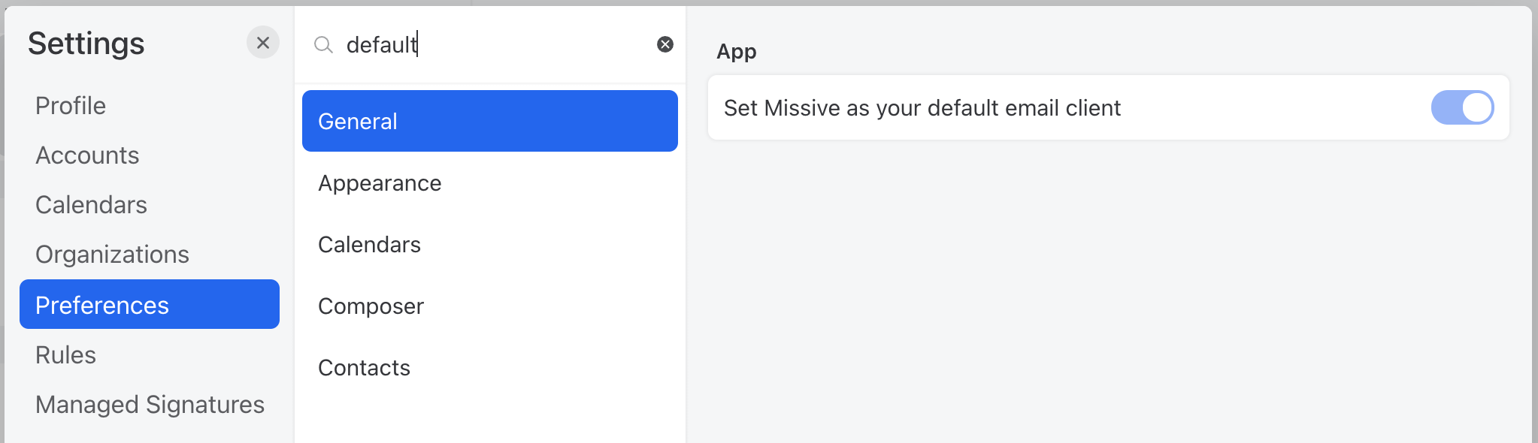Open the Appearance preferences section
The image size is (1538, 443).
tap(380, 182)
